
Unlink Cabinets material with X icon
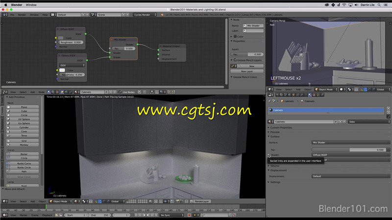[x=344, y=122]
